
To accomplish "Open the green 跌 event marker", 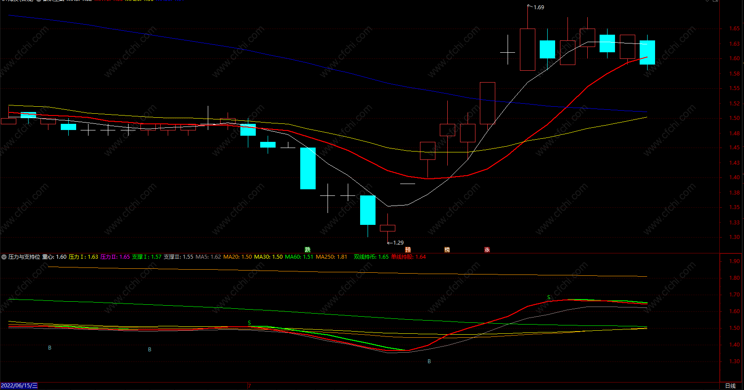I will (x=308, y=249).
